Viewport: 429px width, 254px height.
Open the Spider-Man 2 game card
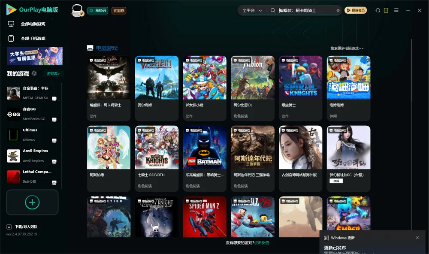click(x=205, y=217)
